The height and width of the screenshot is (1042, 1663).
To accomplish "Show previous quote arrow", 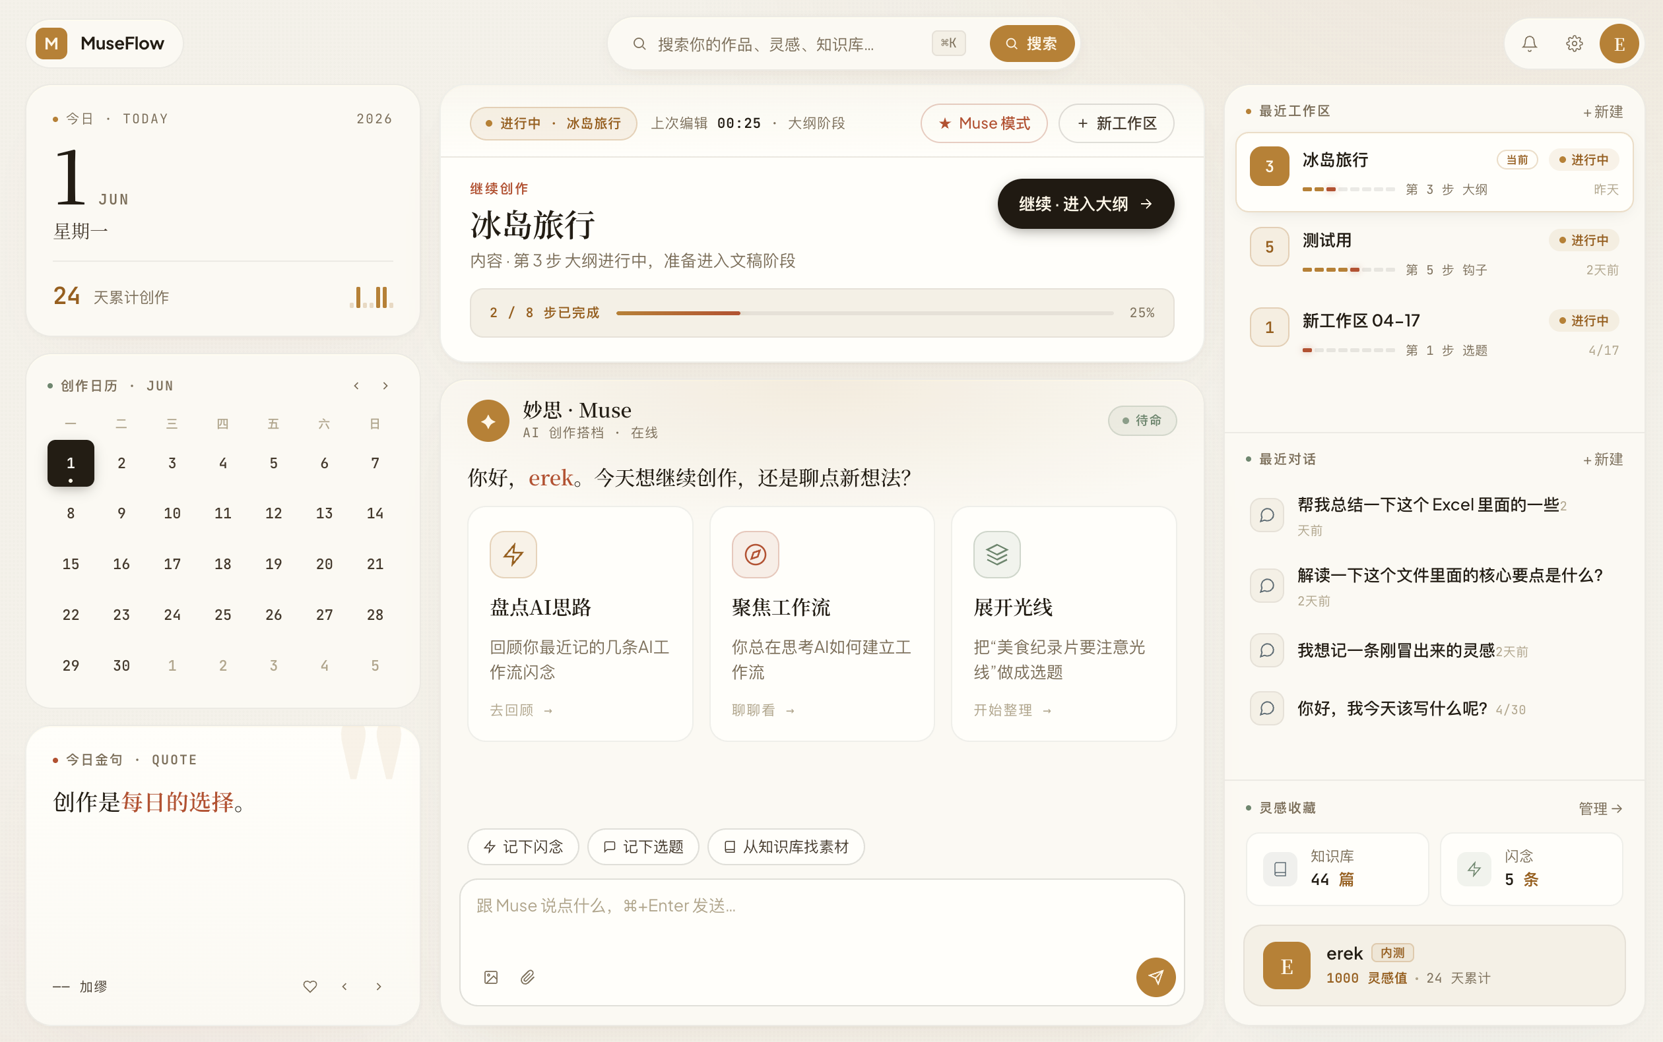I will coord(344,986).
